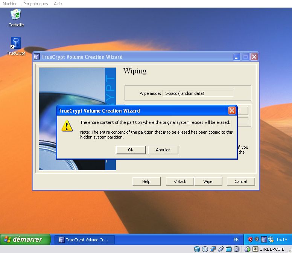Click the VirtualBox Guest Additions cube tray icon
Viewport: 292px width, 253px height.
tap(271, 239)
